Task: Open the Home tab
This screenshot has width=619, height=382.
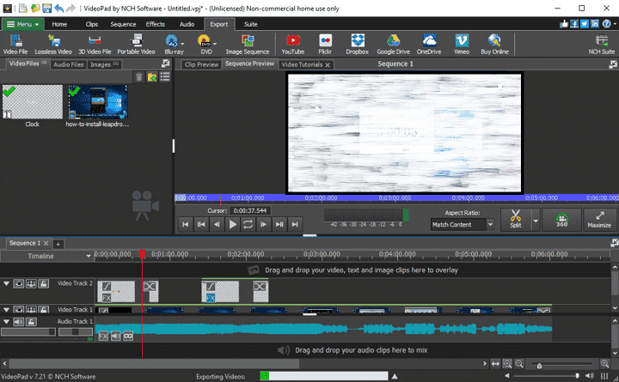Action: click(59, 24)
